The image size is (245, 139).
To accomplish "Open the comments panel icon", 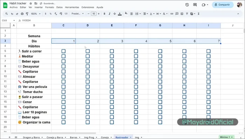I will [195, 5].
